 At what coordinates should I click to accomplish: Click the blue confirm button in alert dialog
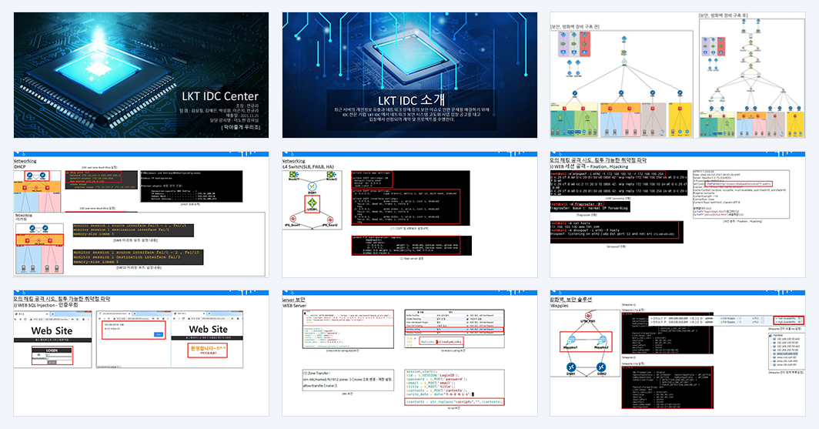pyautogui.click(x=159, y=334)
